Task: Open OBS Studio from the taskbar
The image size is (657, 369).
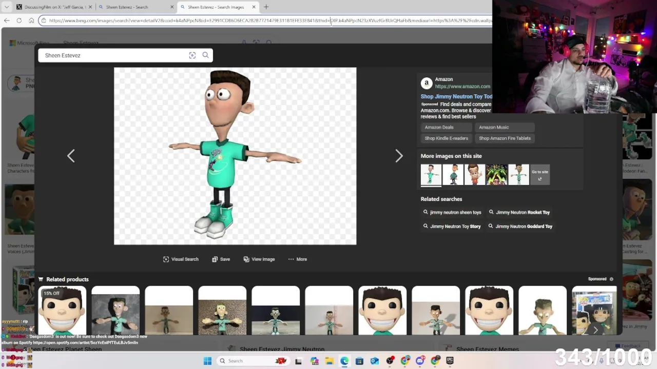Action: [x=390, y=361]
